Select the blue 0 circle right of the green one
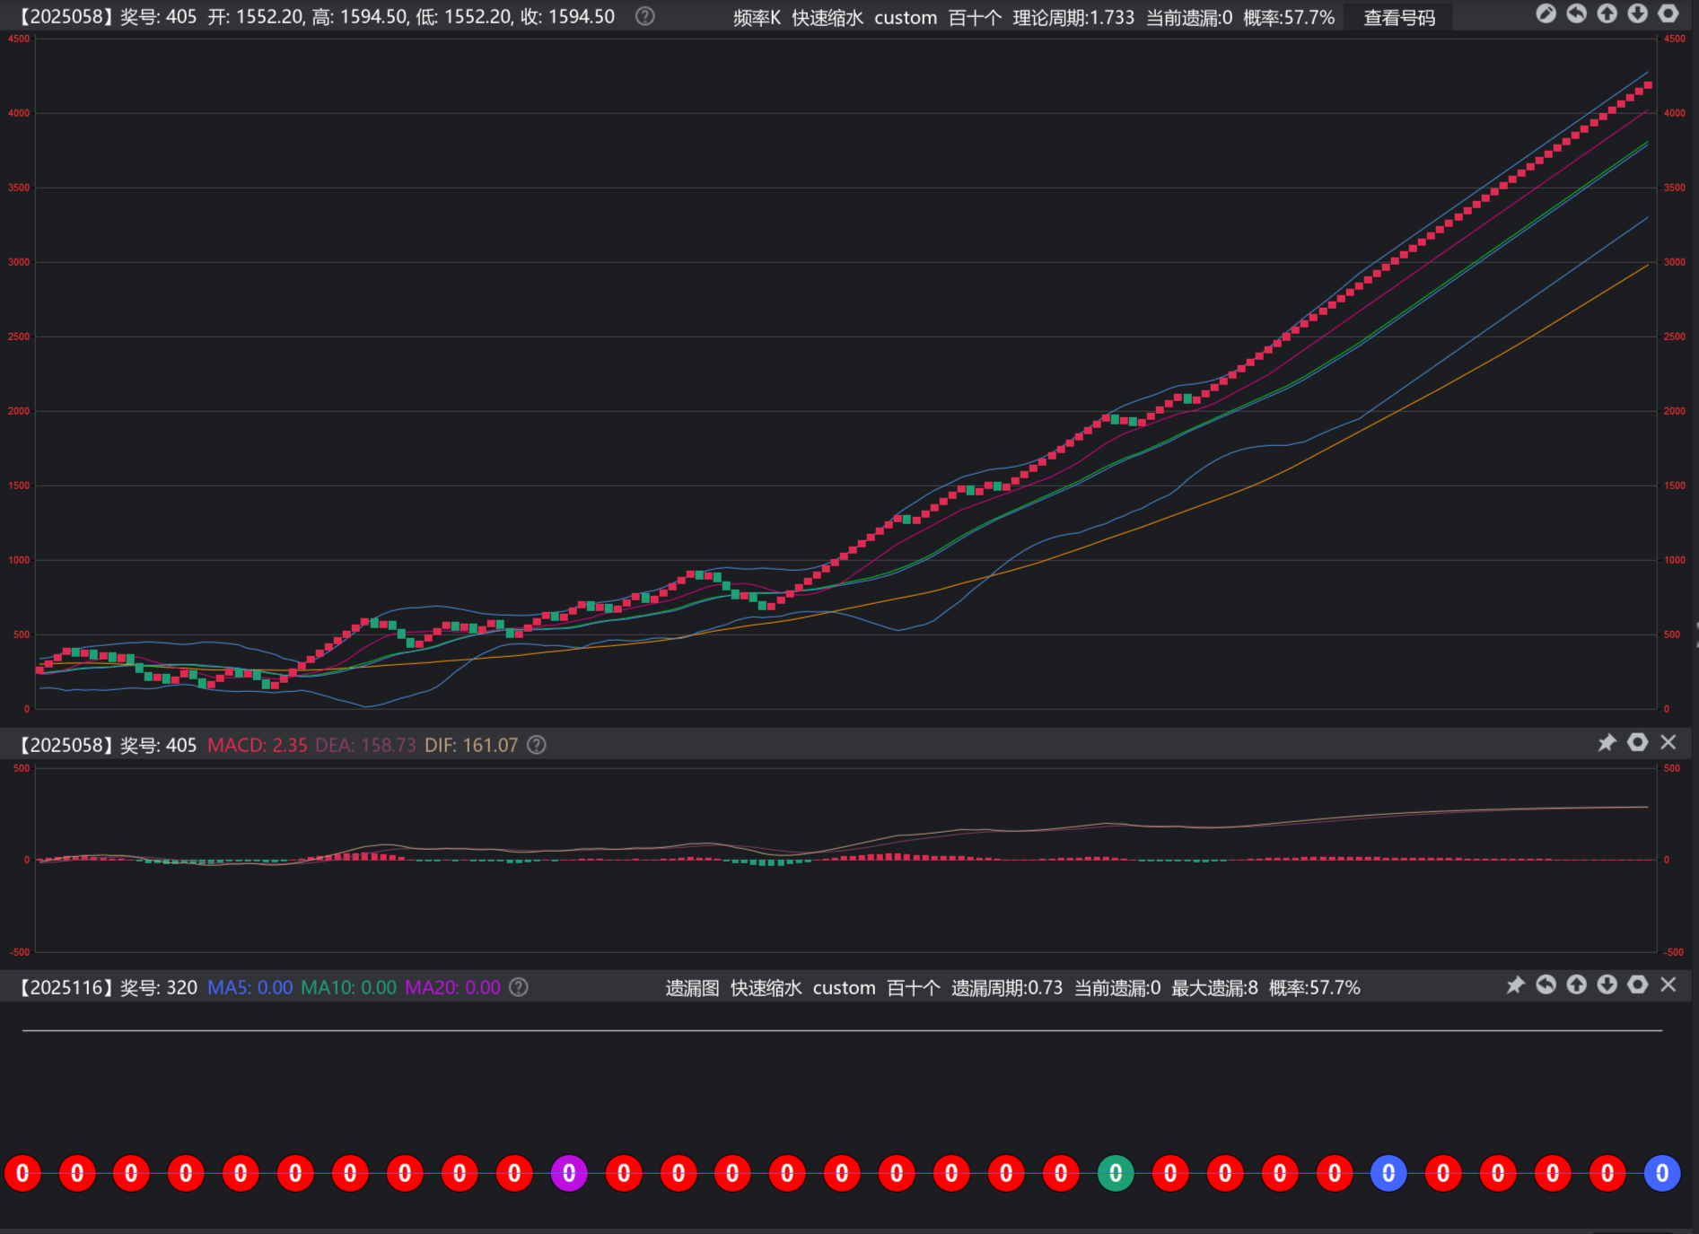 1388,1173
